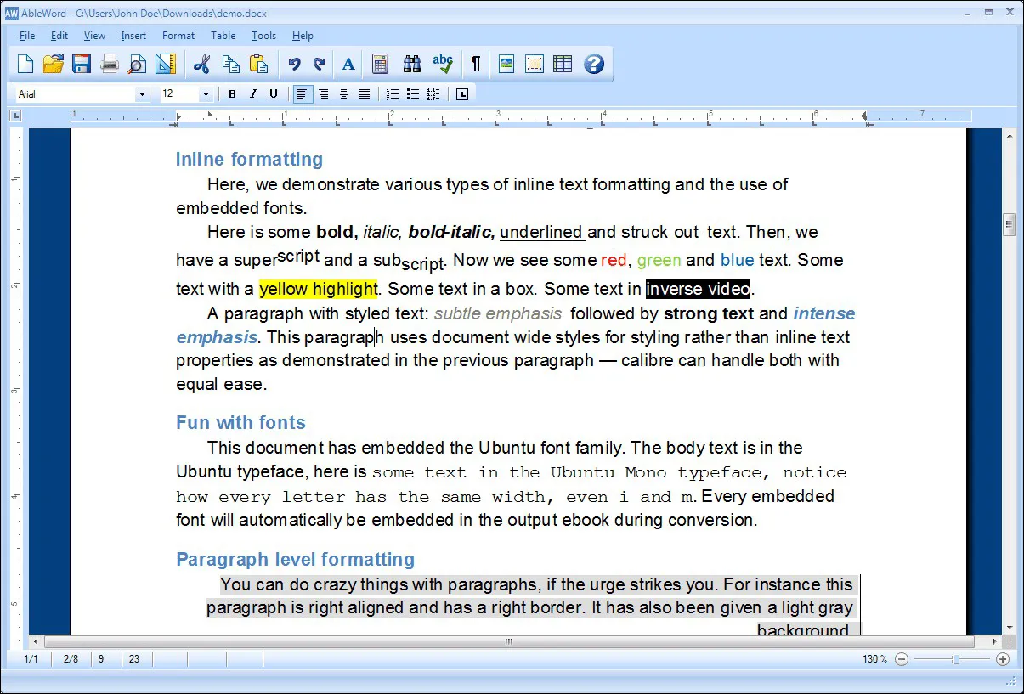The image size is (1024, 694).
Task: Toggle Underline formatting
Action: click(273, 94)
